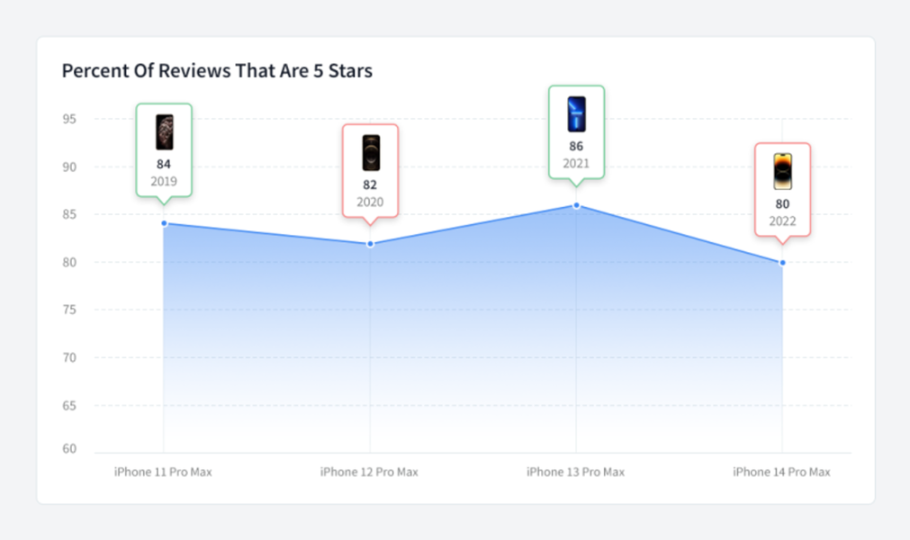This screenshot has width=910, height=540.
Task: Select the iPhone 14 Pro Max axis label
Action: (781, 472)
